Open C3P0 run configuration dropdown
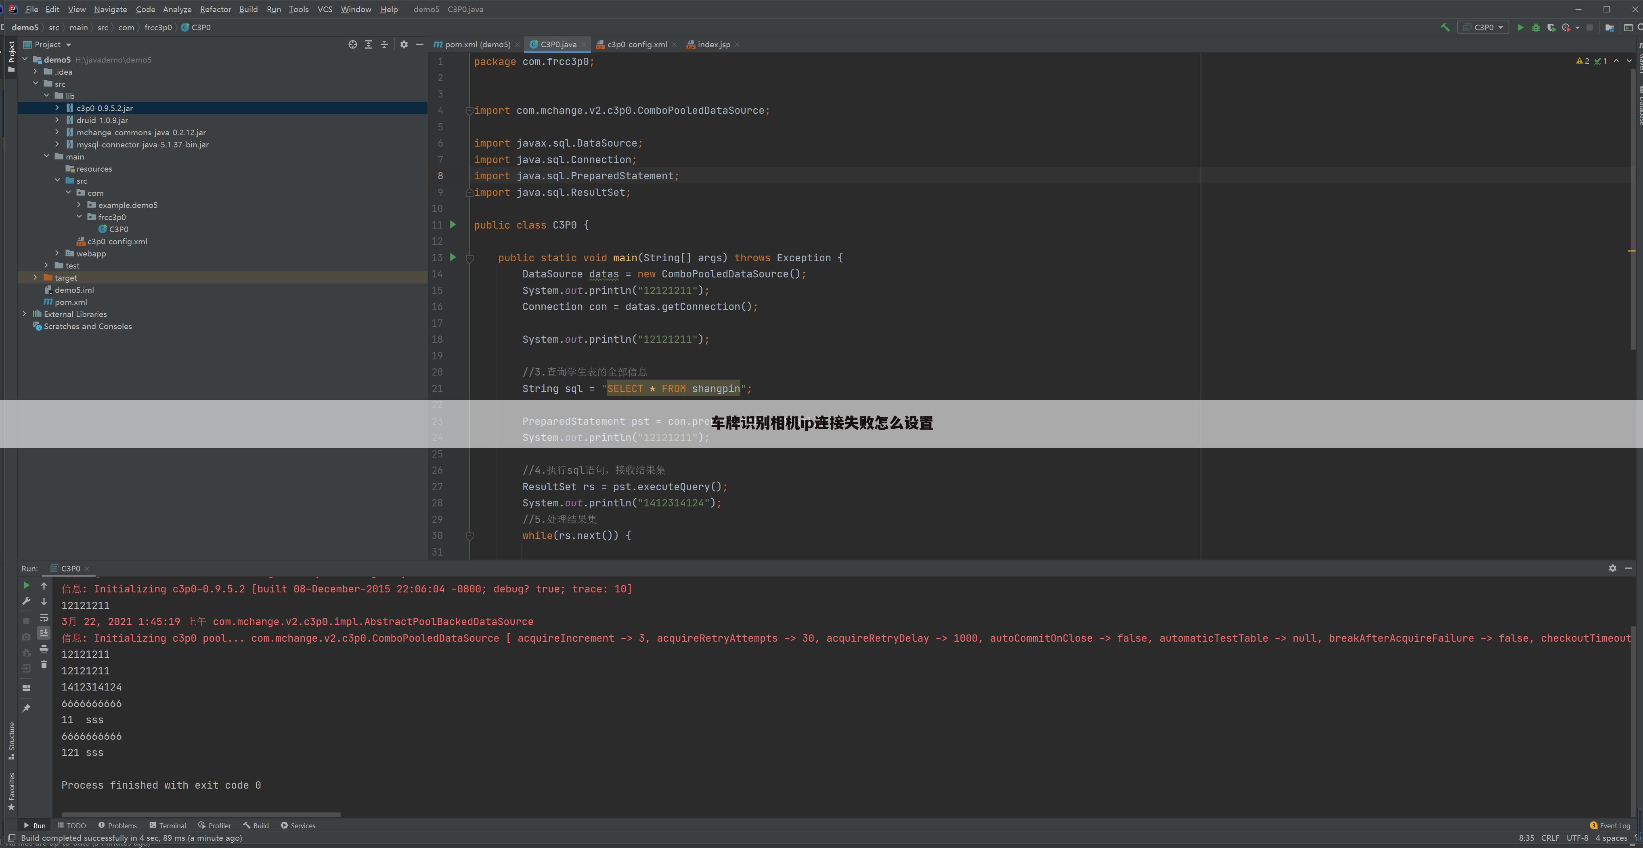Viewport: 1643px width, 848px height. (1484, 27)
